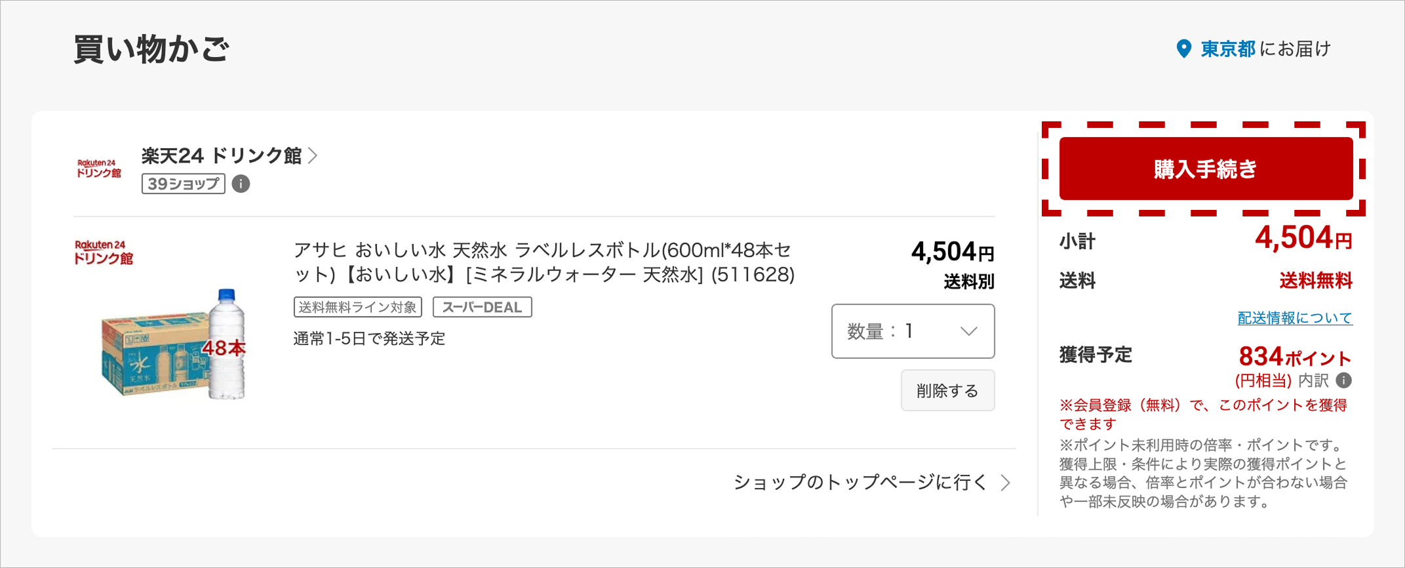Click the スーパーDEAL tag
1405x568 pixels.
coord(482,307)
